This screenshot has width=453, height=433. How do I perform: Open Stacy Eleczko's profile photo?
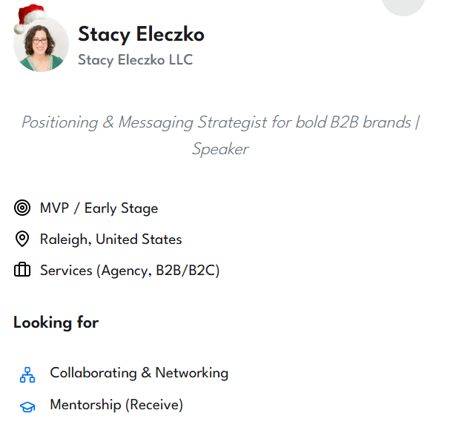click(41, 44)
